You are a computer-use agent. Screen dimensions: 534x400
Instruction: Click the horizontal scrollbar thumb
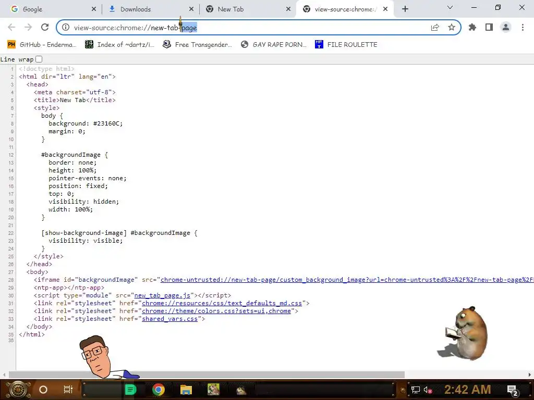pyautogui.click(x=207, y=374)
